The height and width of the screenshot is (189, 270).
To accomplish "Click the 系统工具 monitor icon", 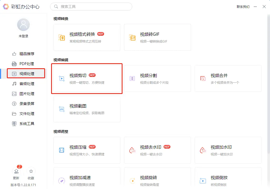I will pyautogui.click(x=14, y=124).
